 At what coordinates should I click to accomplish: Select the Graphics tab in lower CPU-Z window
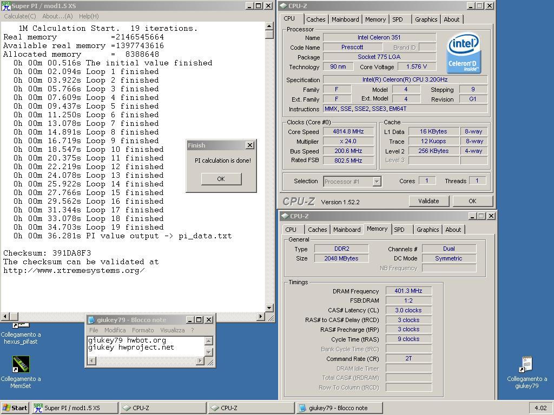click(427, 230)
